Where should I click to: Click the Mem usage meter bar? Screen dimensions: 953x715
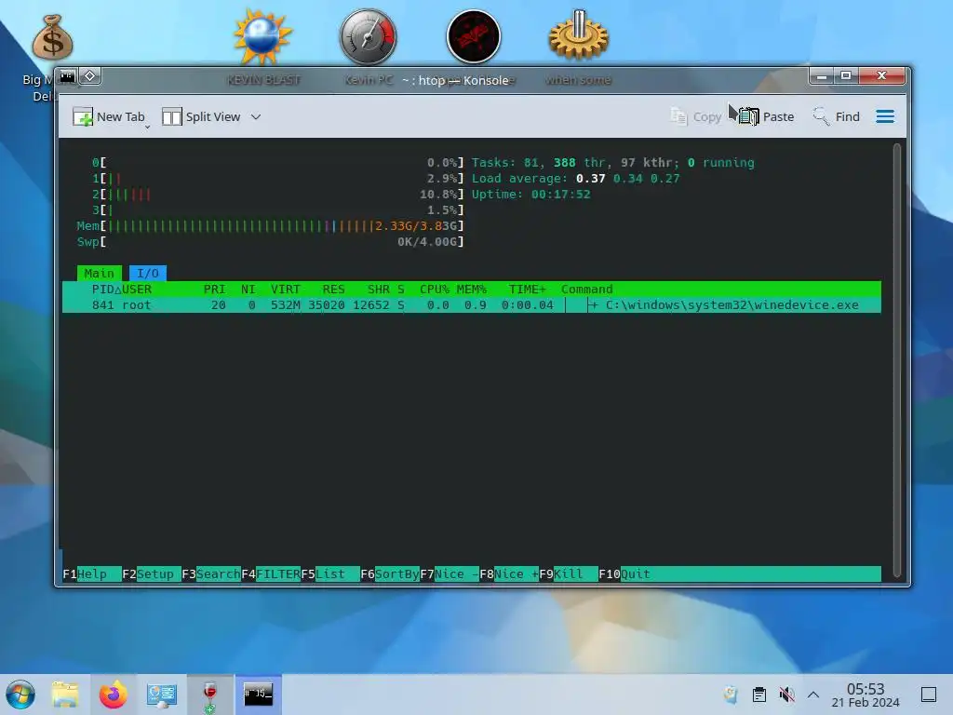coord(271,226)
